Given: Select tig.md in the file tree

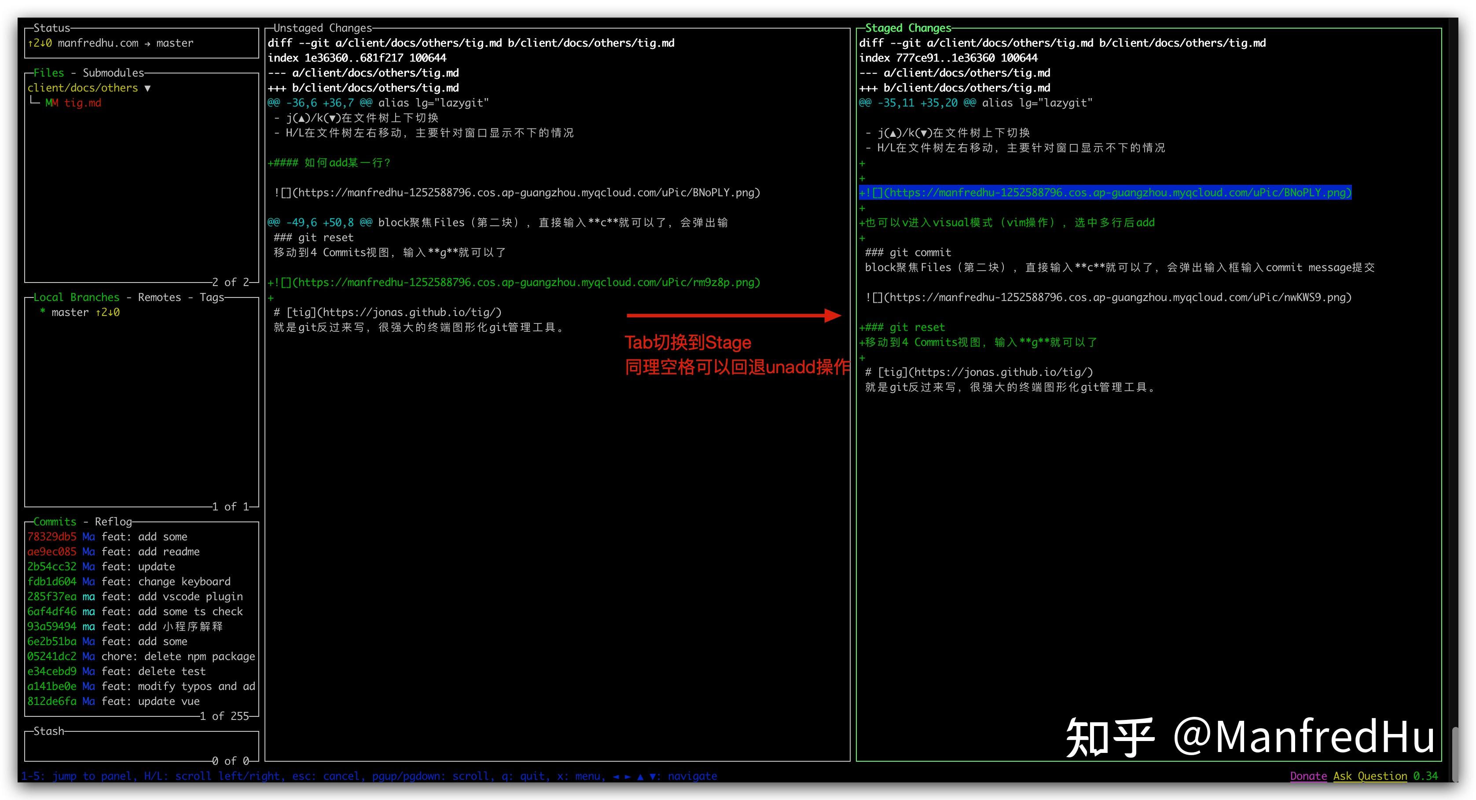Looking at the screenshot, I should tap(84, 103).
